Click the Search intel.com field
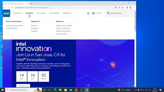 (x=120, y=13)
